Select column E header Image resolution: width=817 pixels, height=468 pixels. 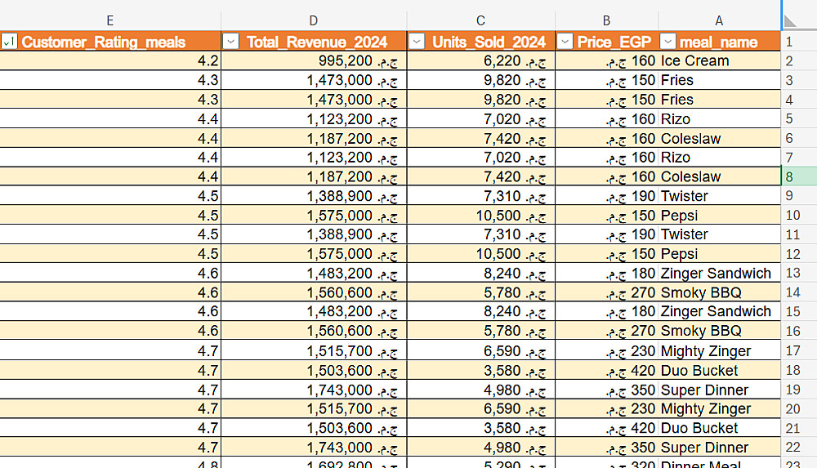pyautogui.click(x=110, y=20)
